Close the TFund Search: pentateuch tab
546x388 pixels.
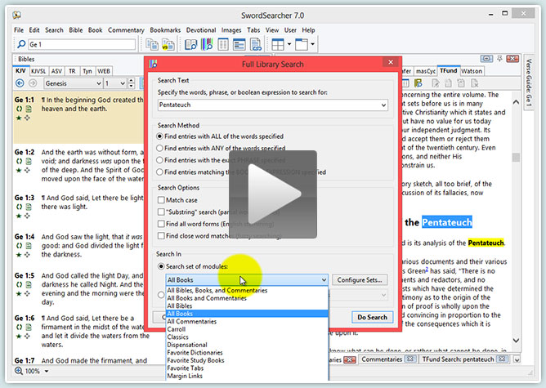point(502,359)
